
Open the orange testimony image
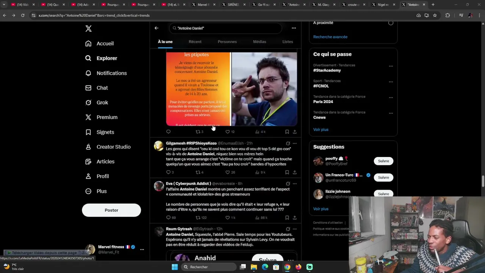click(x=198, y=89)
